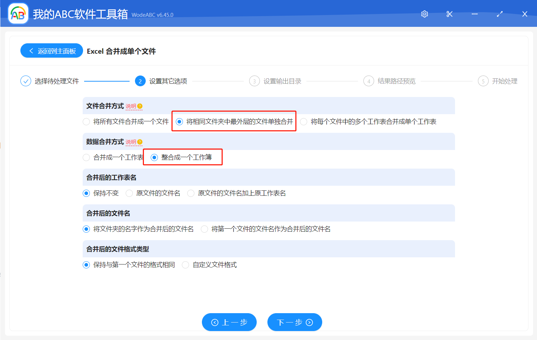Screen dimensions: 537x340
Task: Click the 上一步 previous button
Action: pos(229,322)
